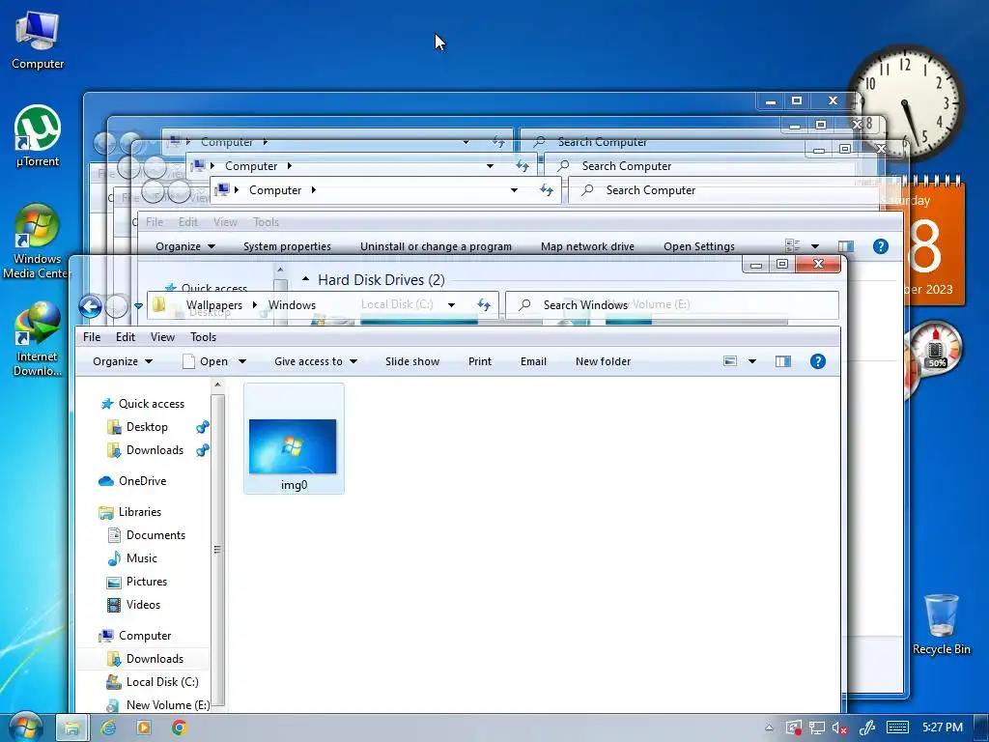Open the File menu in the Computer window
Image resolution: width=989 pixels, height=742 pixels.
tap(154, 222)
